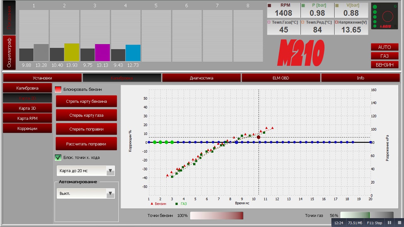Screen dimensions: 404x227
Task: Open the Диагностика tab
Action: pyautogui.click(x=201, y=78)
